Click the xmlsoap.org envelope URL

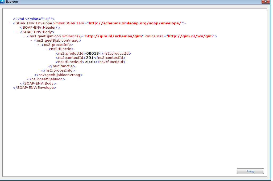pos(135,23)
